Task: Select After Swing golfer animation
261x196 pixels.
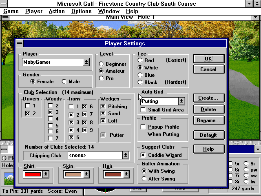Action: tap(144, 179)
